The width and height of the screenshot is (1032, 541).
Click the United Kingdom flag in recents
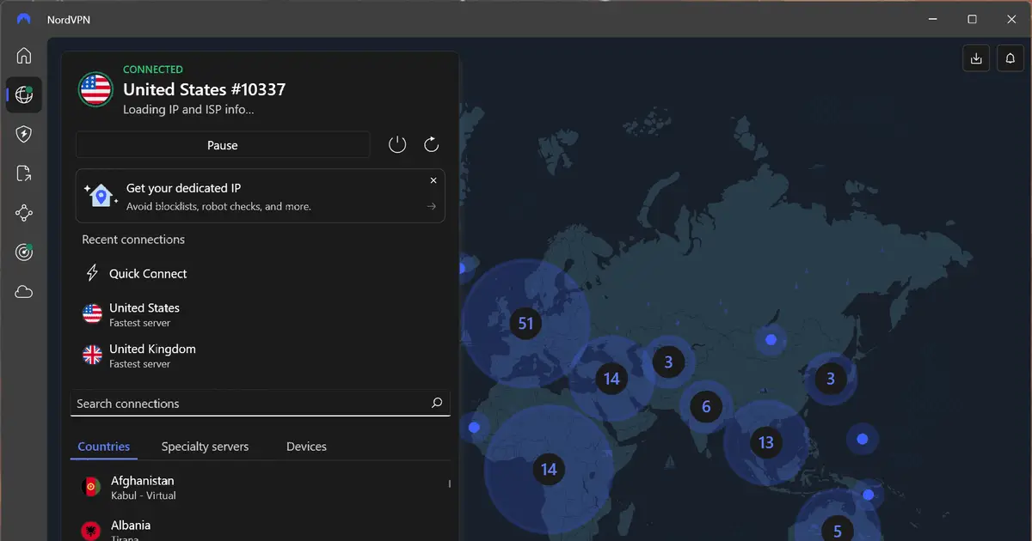point(92,355)
